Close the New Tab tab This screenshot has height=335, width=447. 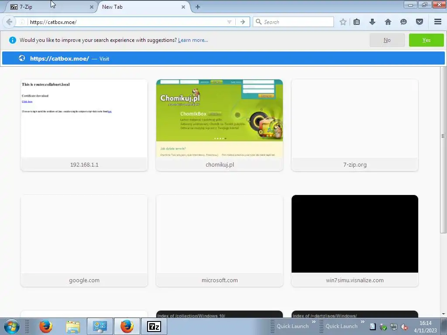pos(183,7)
